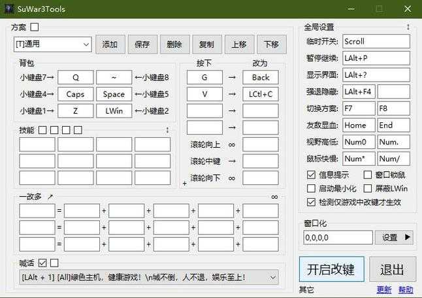Image resolution: width=422 pixels, height=298 pixels.
Task: Open the [T]通用 scheme dropdown
Action: [x=53, y=44]
